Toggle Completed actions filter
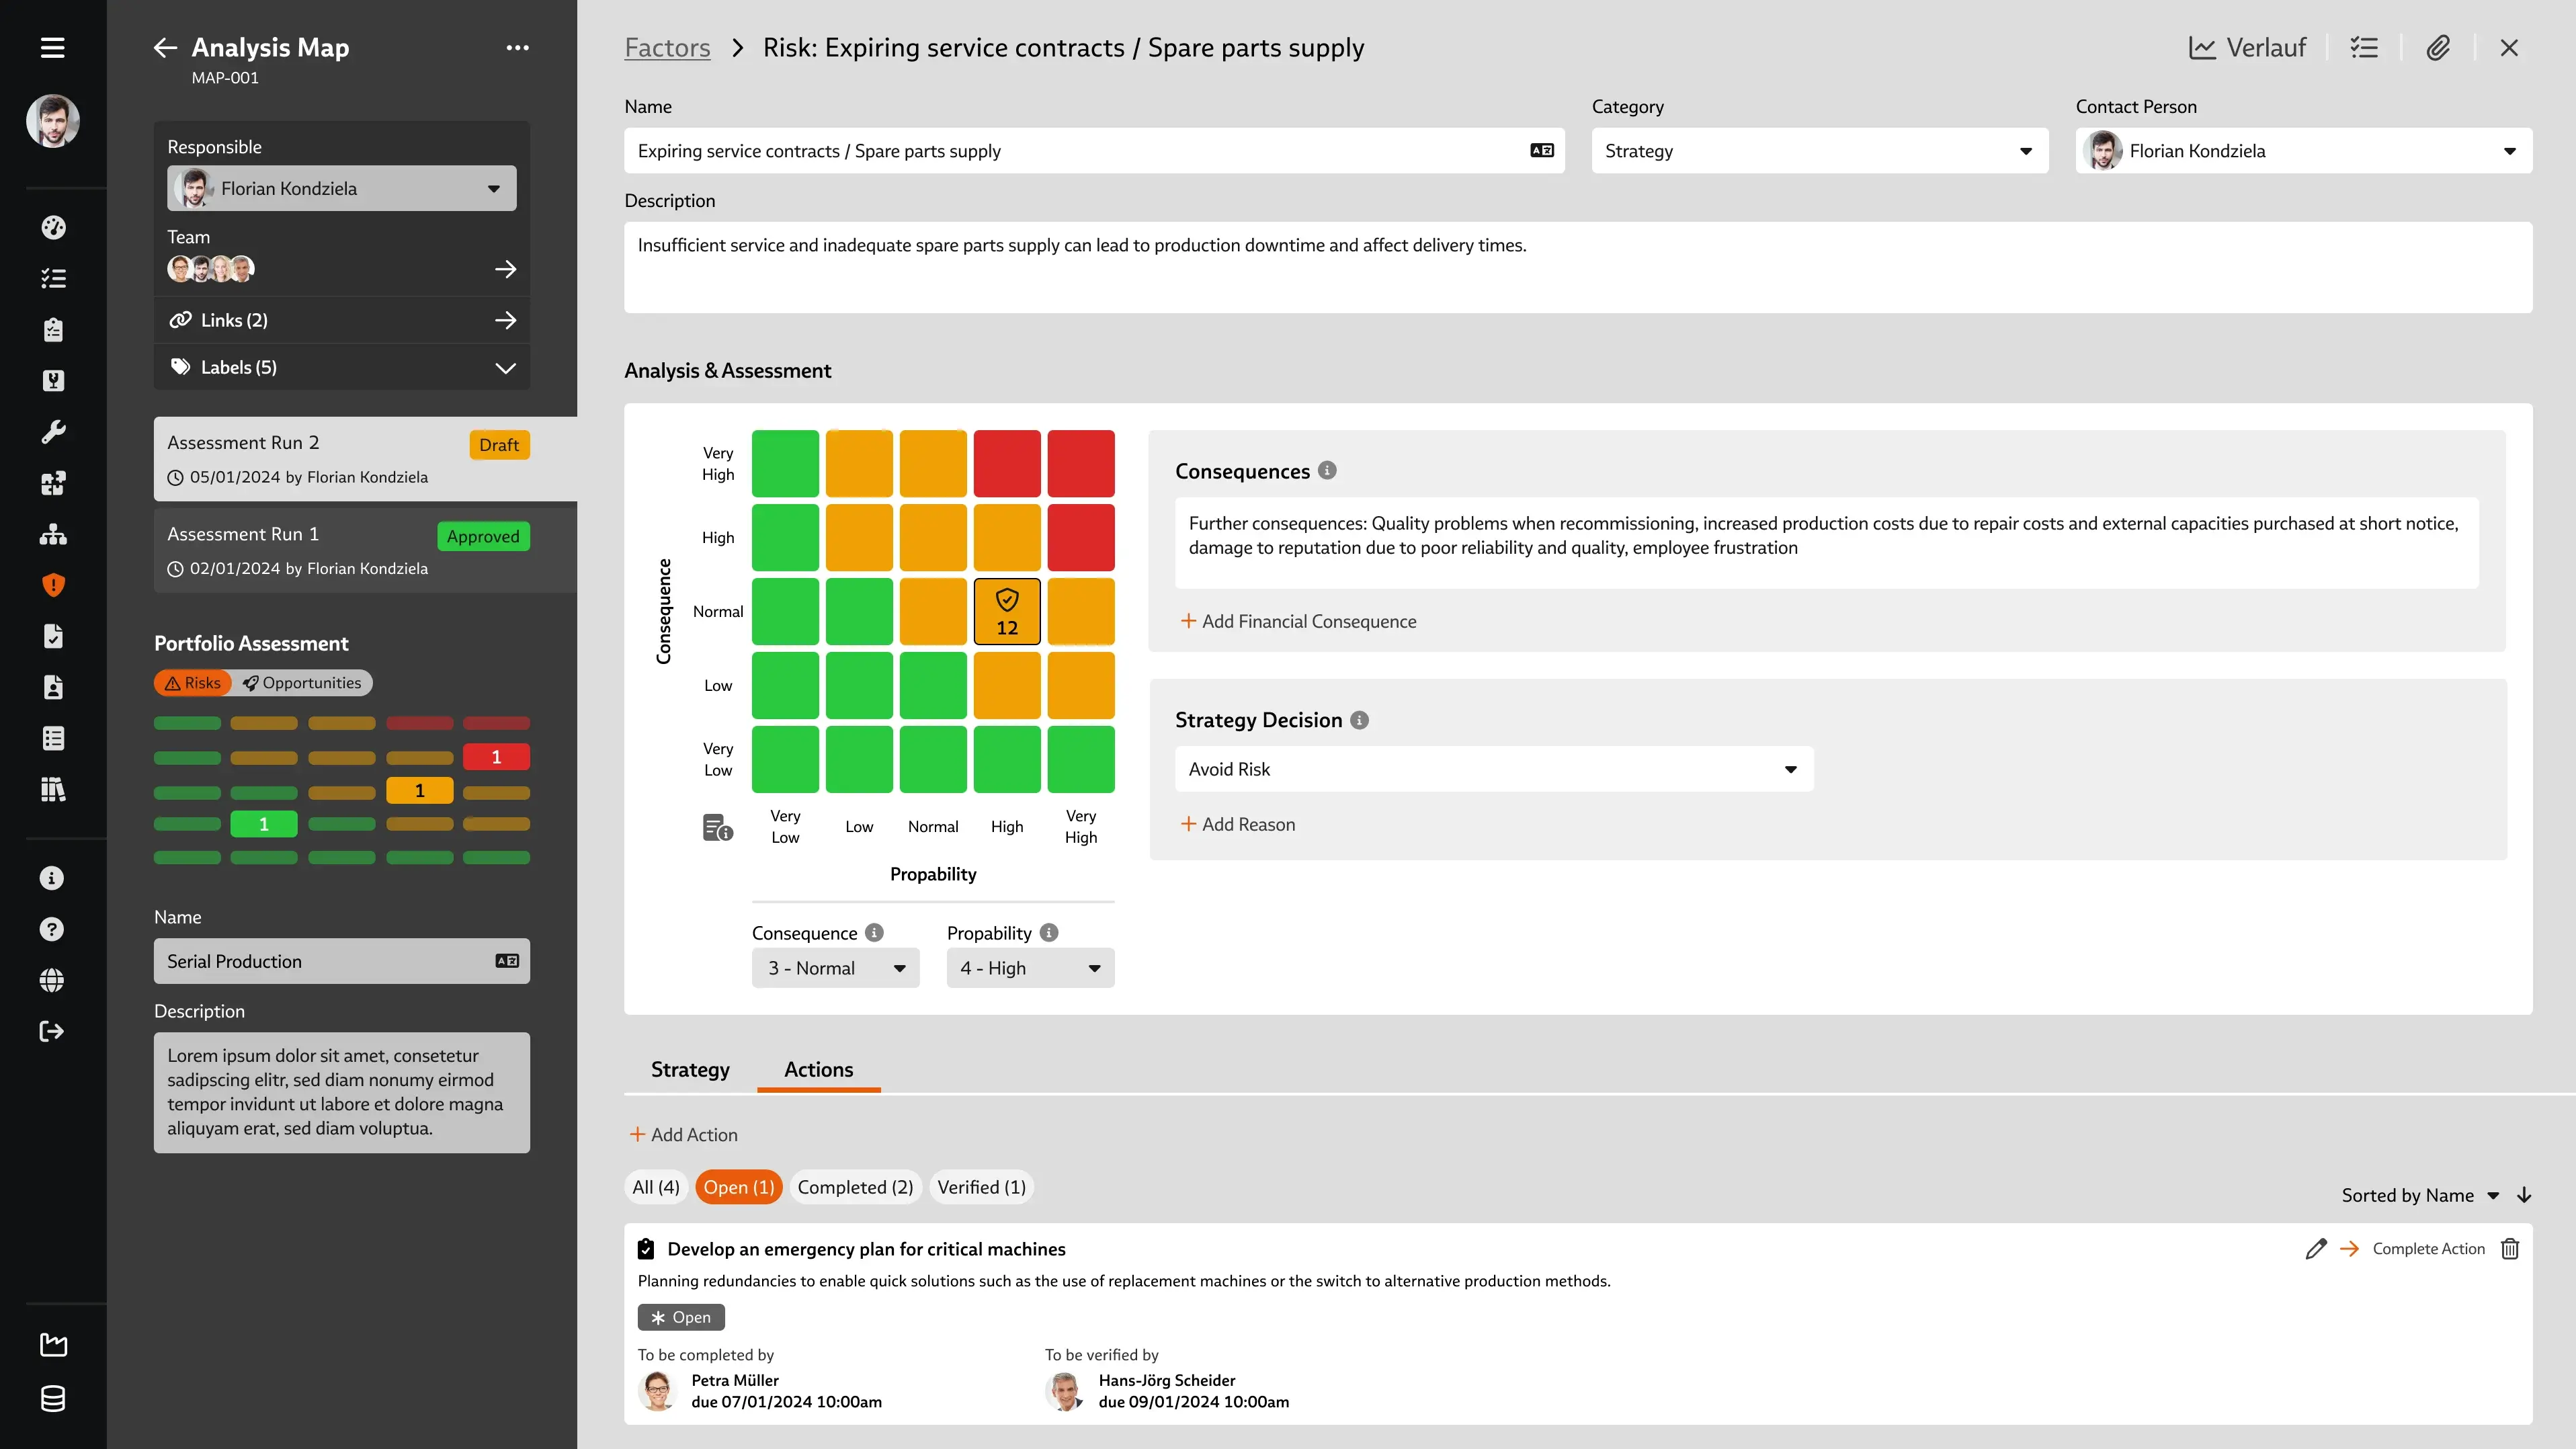2576x1449 pixels. [856, 1186]
